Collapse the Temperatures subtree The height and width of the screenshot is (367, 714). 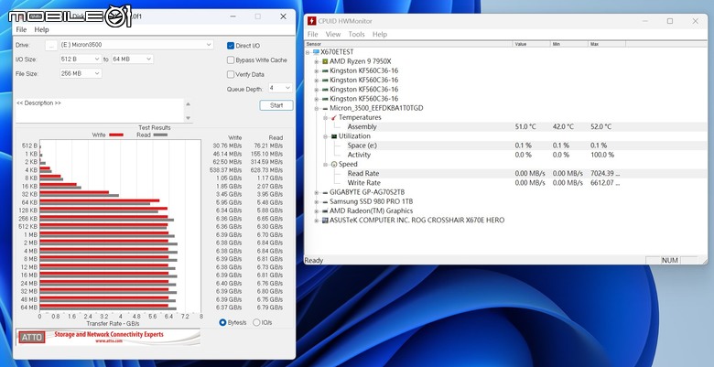click(x=326, y=117)
